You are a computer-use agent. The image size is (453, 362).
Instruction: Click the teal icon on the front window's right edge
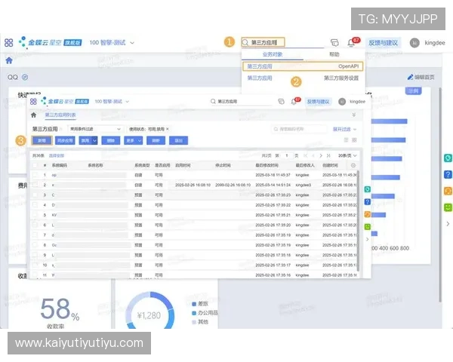click(368, 189)
